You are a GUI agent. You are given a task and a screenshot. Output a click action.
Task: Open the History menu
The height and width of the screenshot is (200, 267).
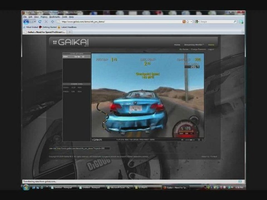(44, 17)
